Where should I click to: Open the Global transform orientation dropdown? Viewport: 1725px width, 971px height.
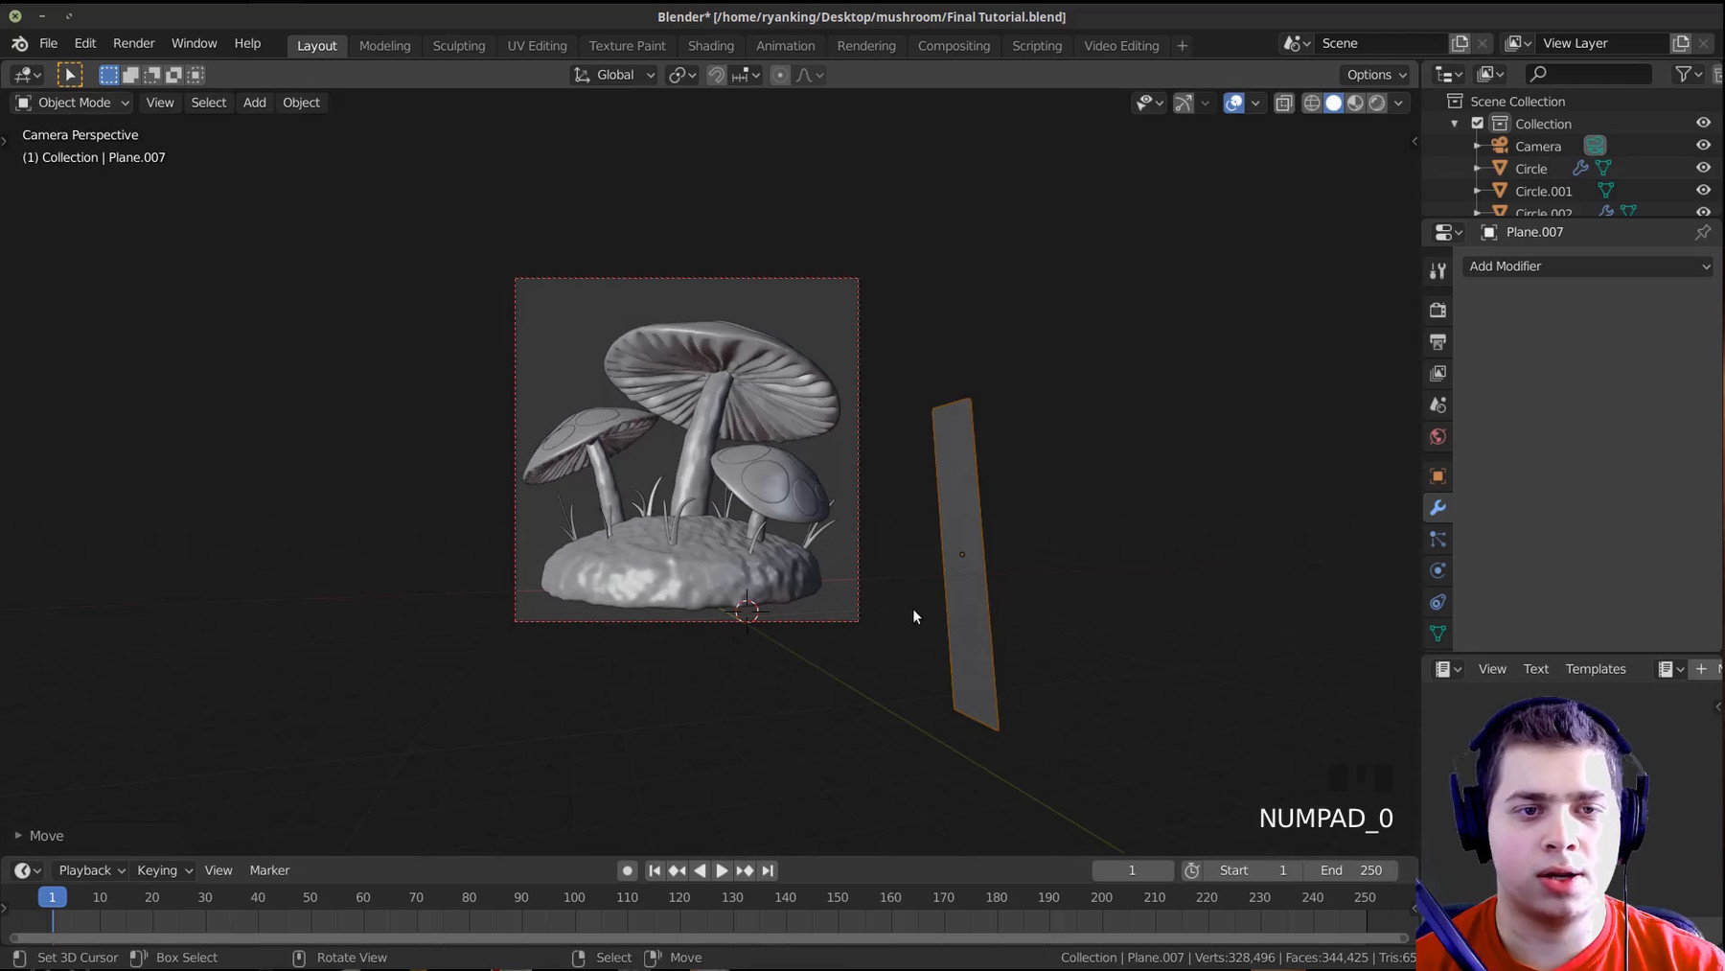point(614,75)
